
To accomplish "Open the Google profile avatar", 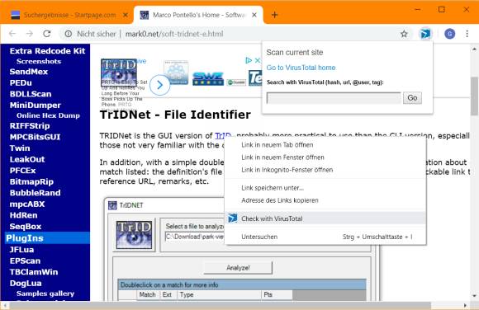I will [x=449, y=34].
